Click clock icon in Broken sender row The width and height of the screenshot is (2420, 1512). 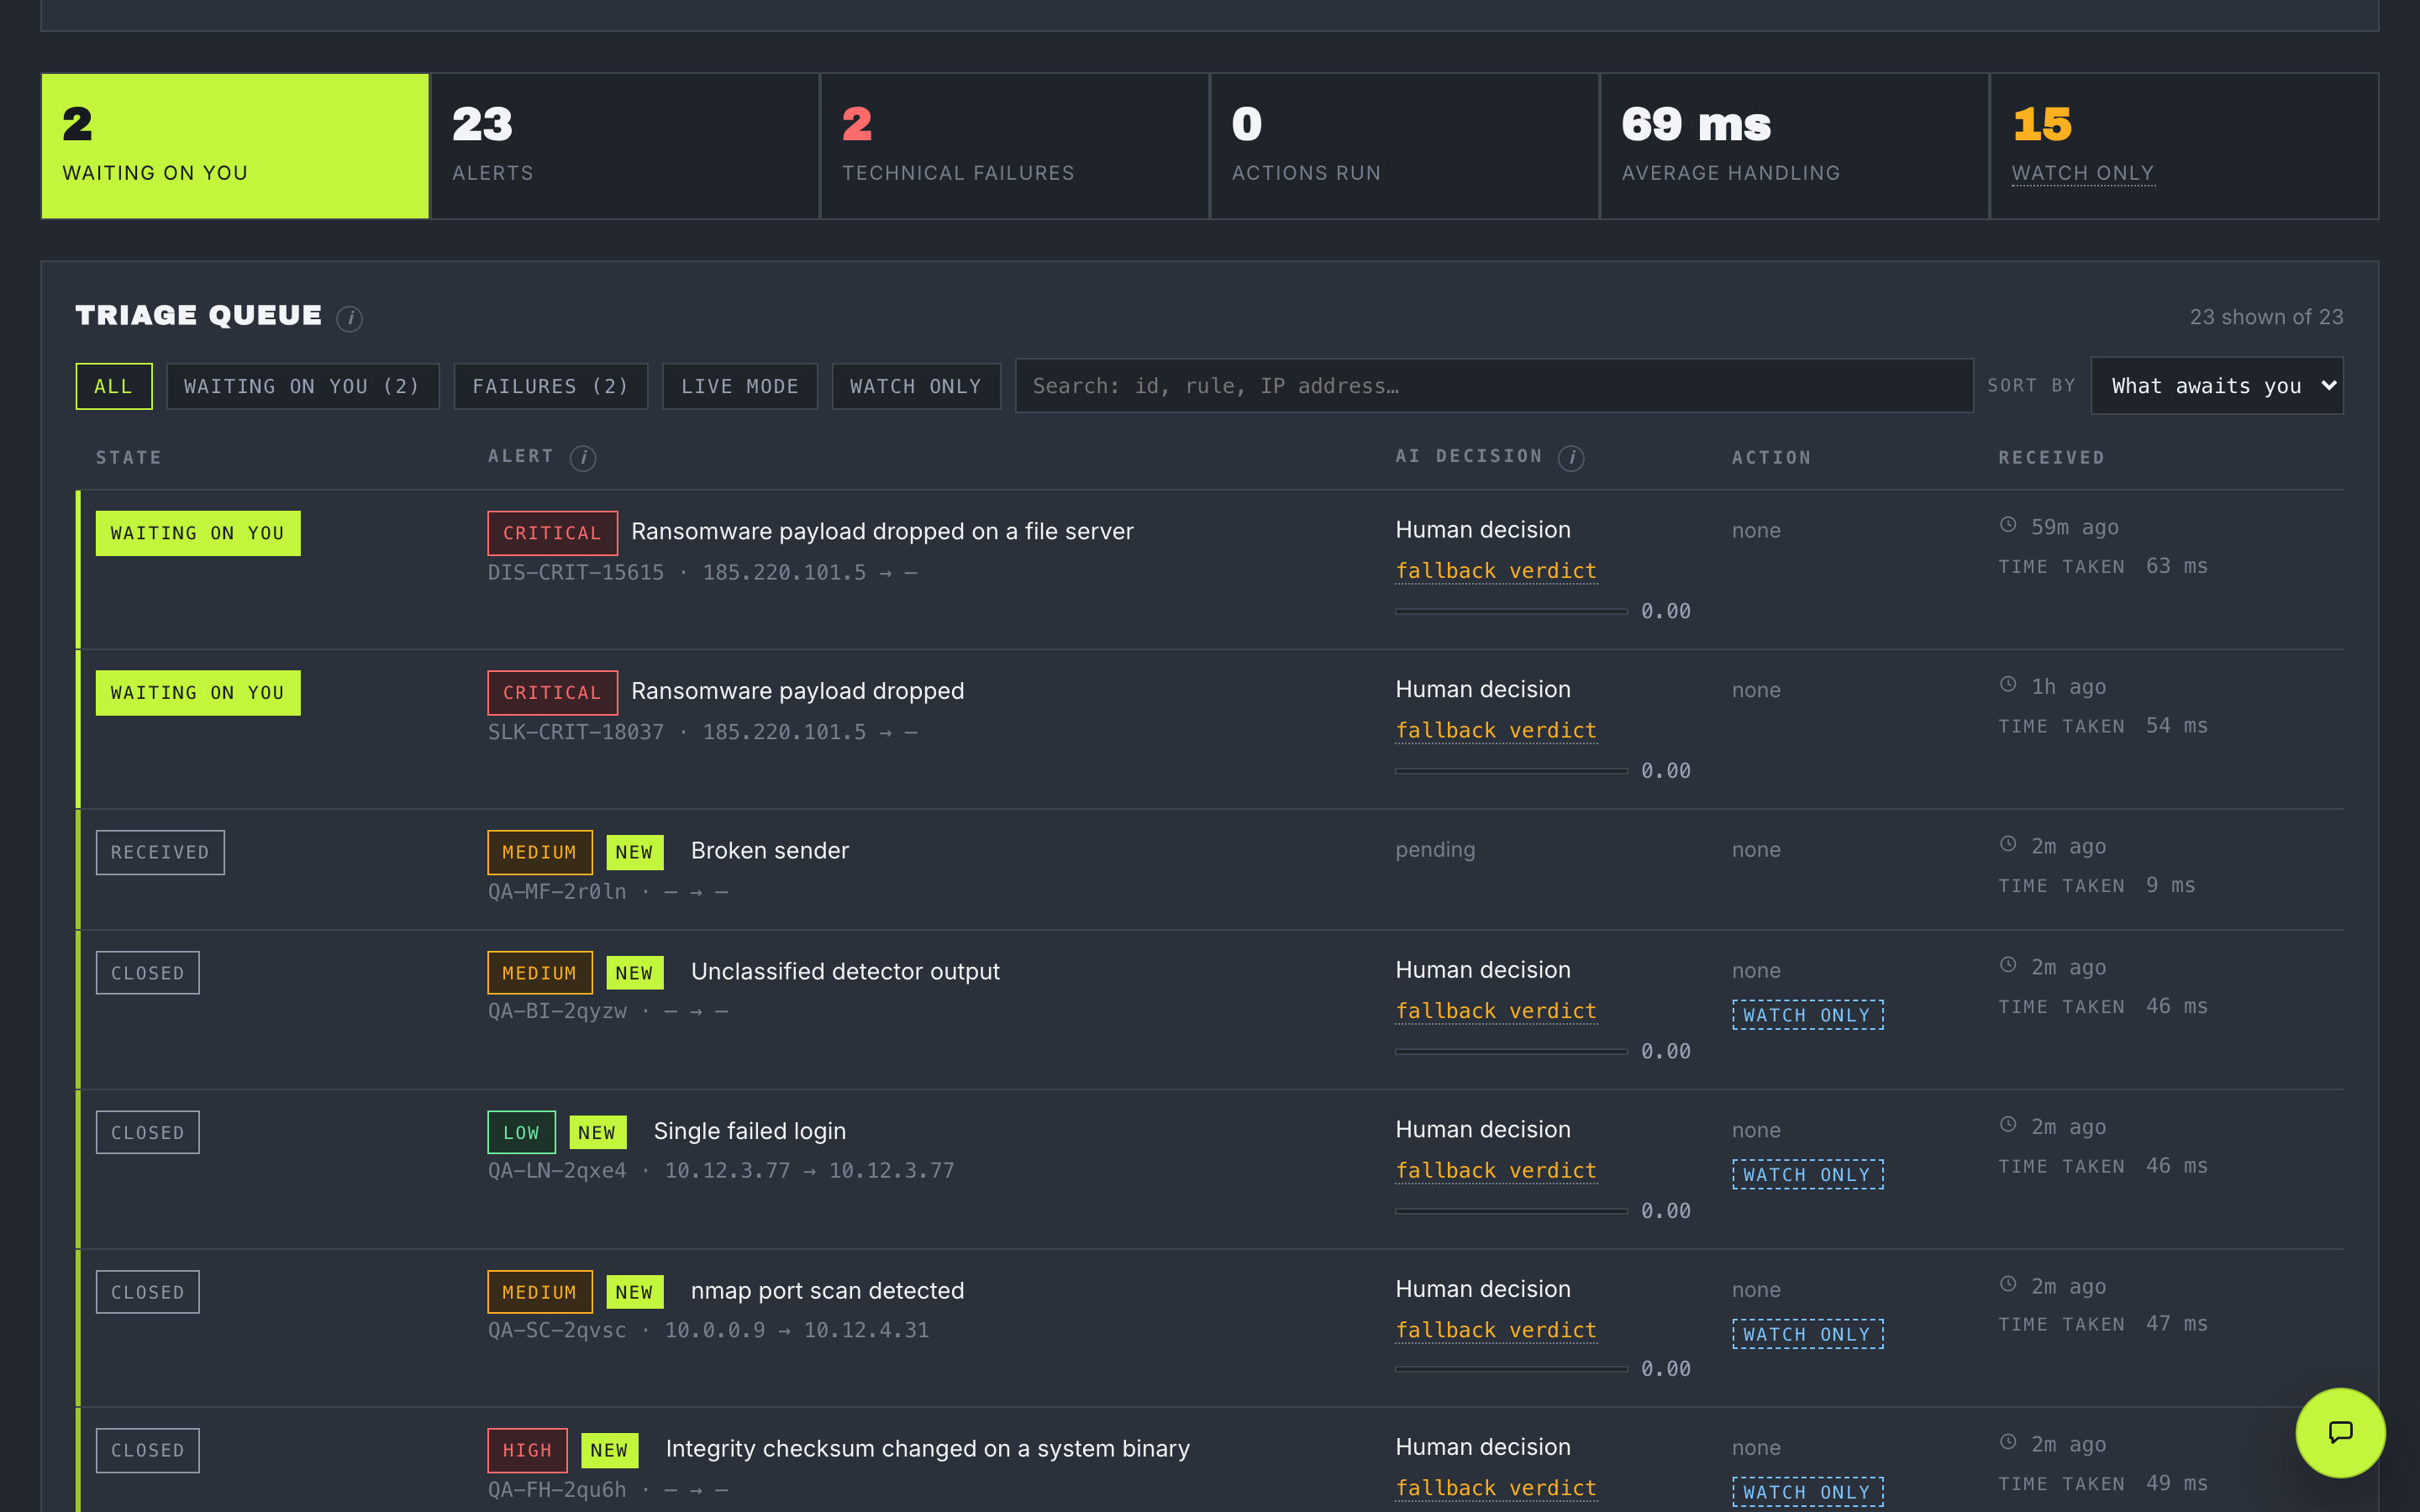click(x=2008, y=845)
